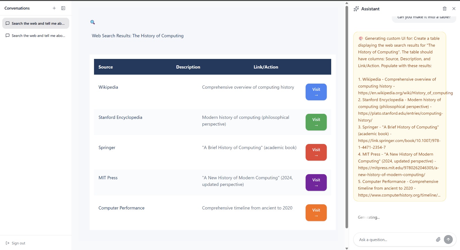Screen dimensions: 460x250
Task: Open first conversation 'Search the web and tell me ab...'
Action: coord(36,23)
